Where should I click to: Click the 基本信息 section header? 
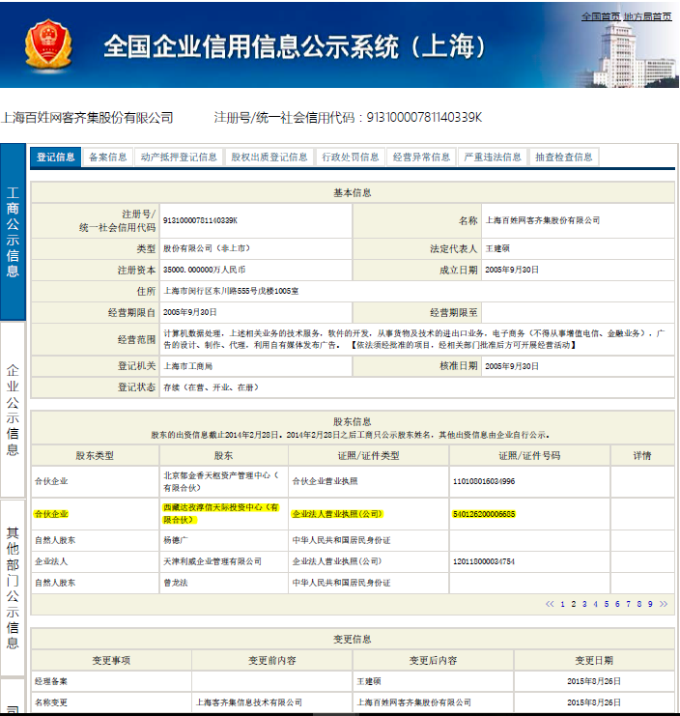pyautogui.click(x=353, y=192)
